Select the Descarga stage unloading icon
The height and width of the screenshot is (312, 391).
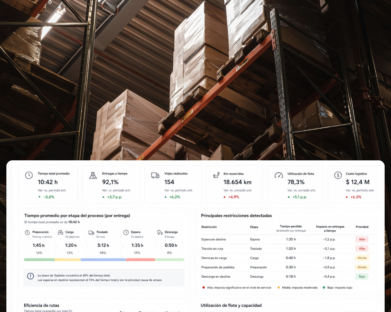click(160, 232)
